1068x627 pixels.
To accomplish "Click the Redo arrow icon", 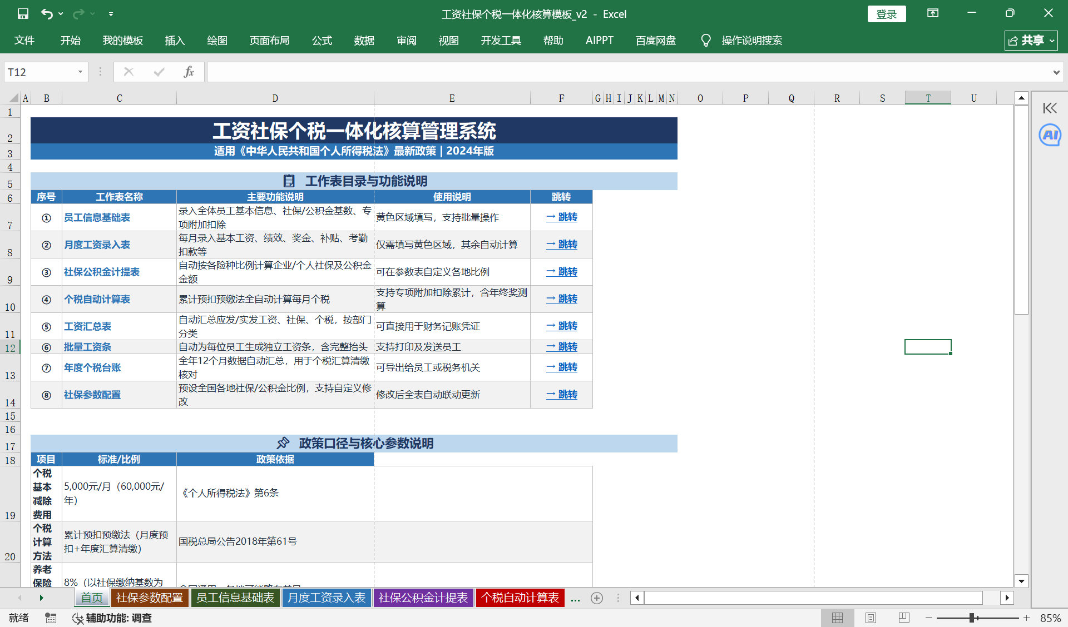I will (x=78, y=14).
